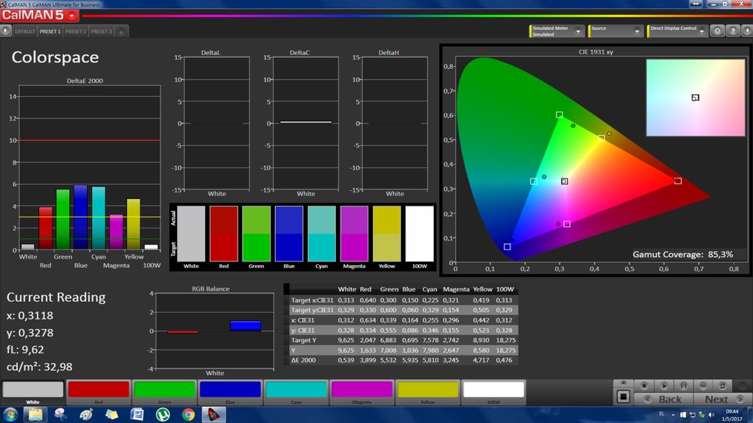Click the 'ΔE 2000' row label in table
The image size is (753, 423).
point(304,360)
